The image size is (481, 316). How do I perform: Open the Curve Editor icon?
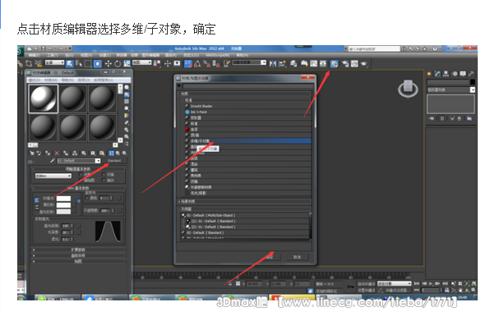[x=314, y=64]
